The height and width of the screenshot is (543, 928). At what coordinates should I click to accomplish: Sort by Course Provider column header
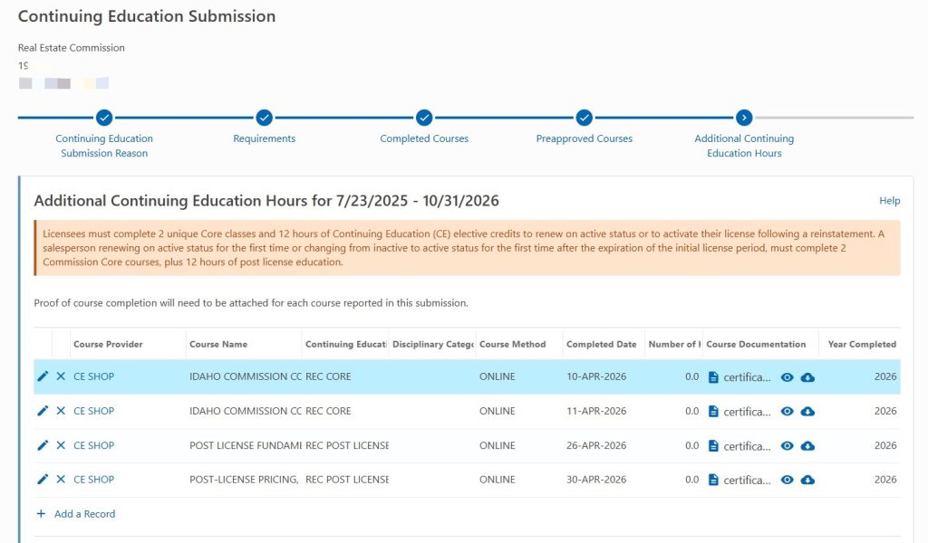pyautogui.click(x=109, y=344)
